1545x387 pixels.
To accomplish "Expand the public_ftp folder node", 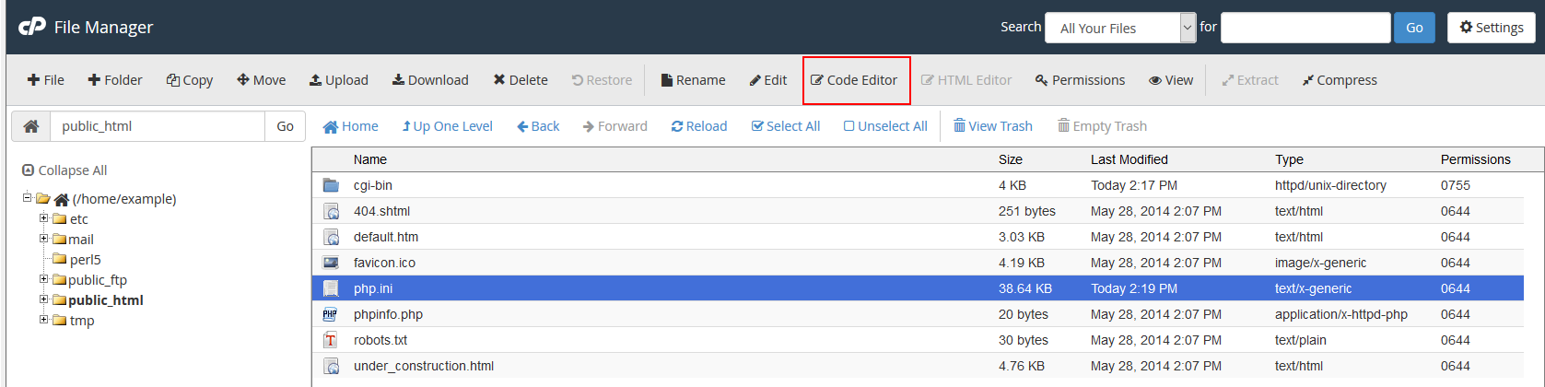I will pos(43,279).
